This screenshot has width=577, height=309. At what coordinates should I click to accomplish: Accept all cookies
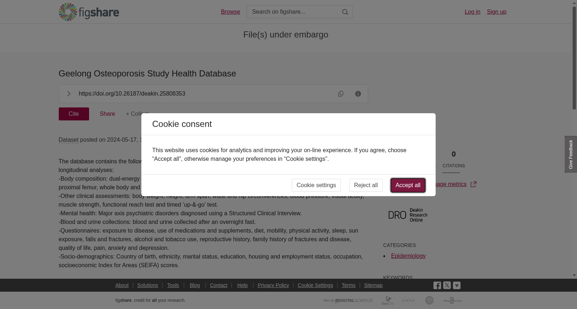pos(408,185)
